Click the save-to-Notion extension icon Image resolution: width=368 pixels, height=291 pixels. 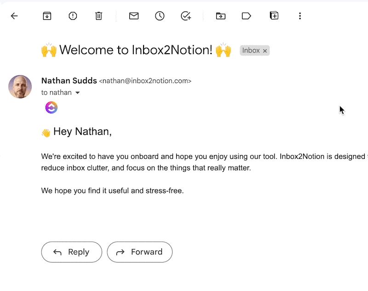[274, 16]
